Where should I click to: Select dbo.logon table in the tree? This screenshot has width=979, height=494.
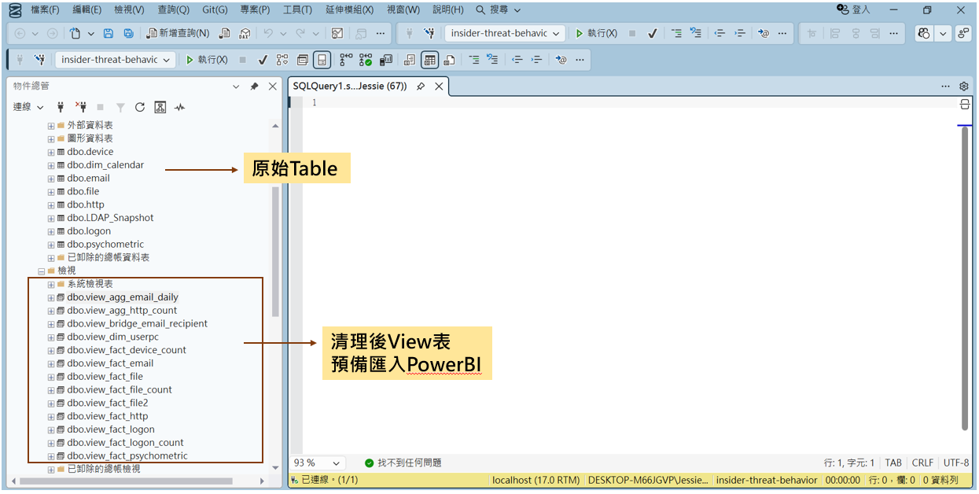89,231
